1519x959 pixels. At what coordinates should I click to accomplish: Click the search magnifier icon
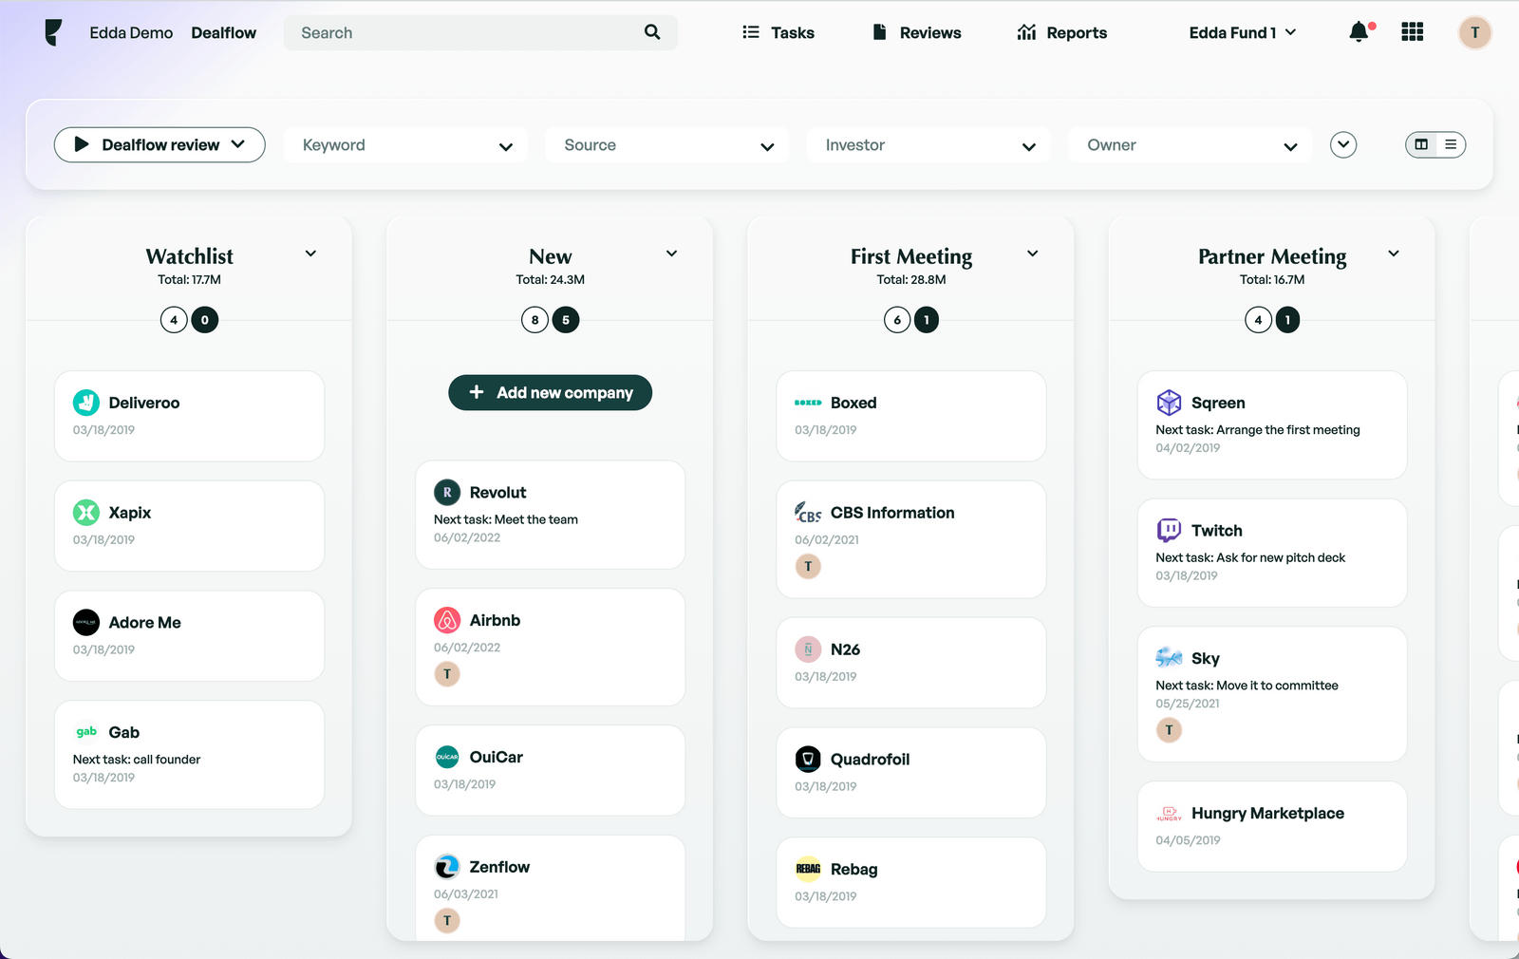651,31
